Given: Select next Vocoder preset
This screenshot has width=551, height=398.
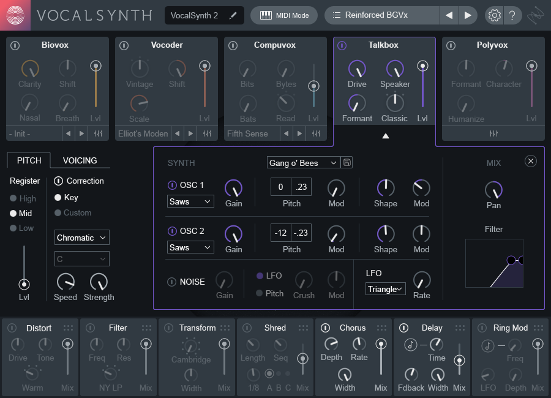Looking at the screenshot, I should (x=190, y=133).
